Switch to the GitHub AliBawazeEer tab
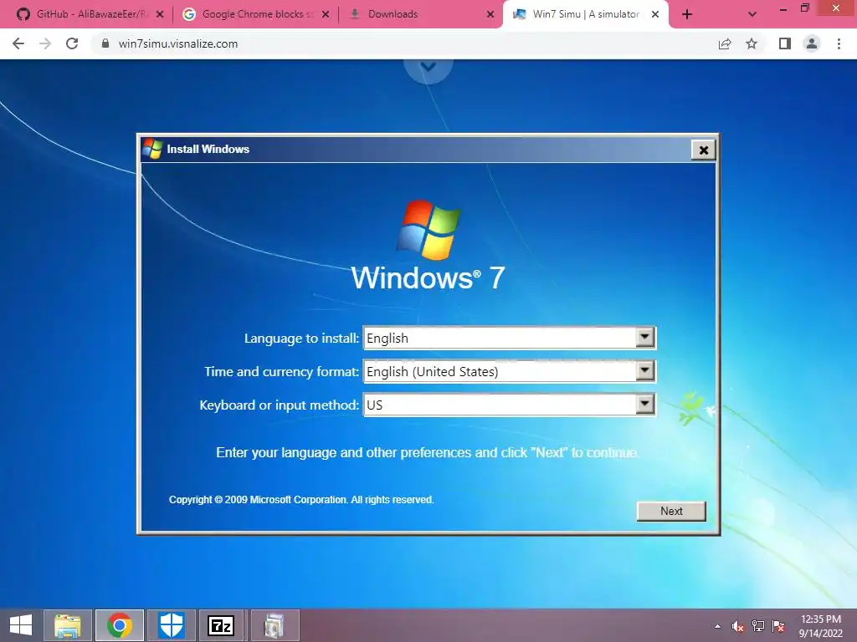This screenshot has width=857, height=642. (90, 14)
